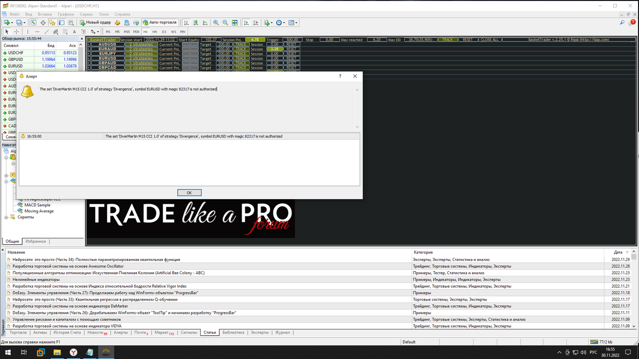
Task: Open the Сервис menu
Action: pos(86,14)
